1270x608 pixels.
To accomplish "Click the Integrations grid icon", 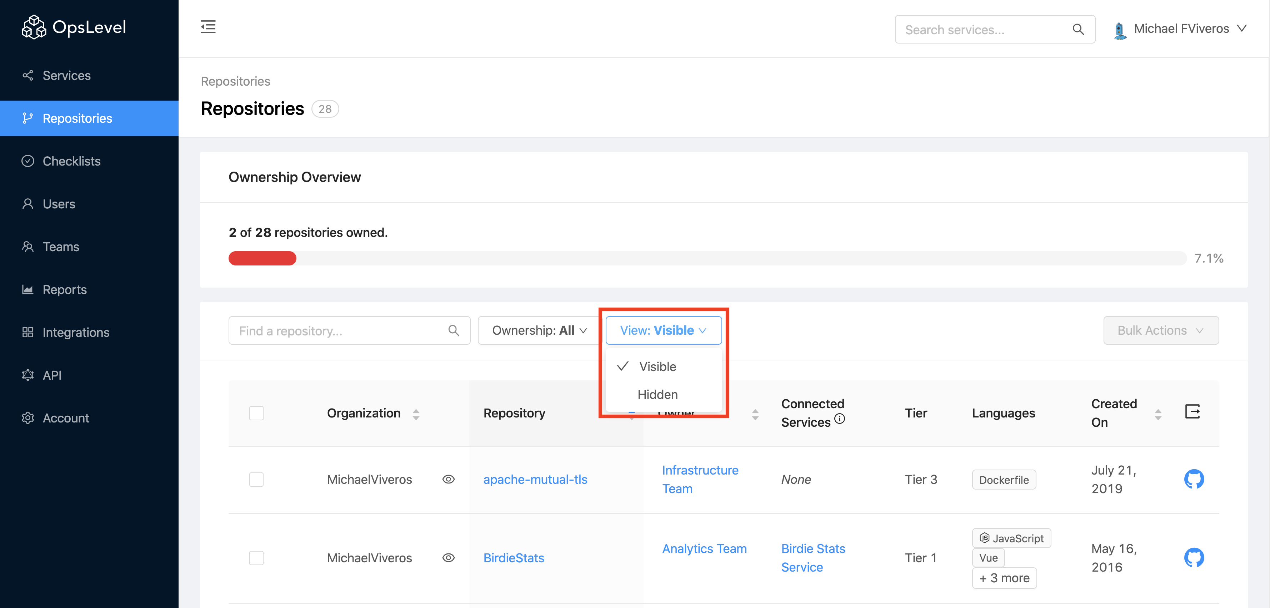I will [x=27, y=332].
